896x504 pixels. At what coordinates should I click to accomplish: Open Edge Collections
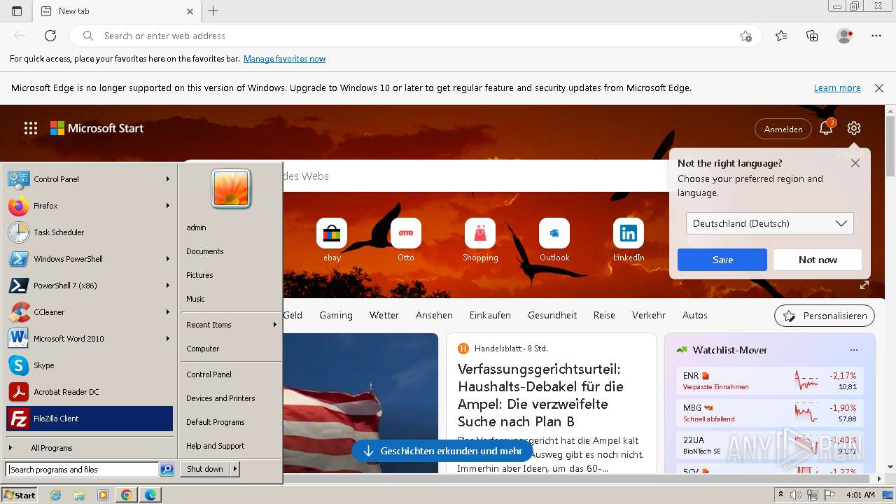point(812,36)
